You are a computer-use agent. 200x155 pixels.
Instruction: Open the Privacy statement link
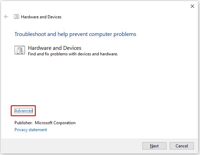[x=31, y=130]
